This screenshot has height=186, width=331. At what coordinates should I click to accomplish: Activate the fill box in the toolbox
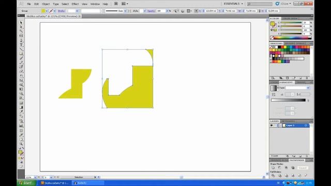pos(20,152)
